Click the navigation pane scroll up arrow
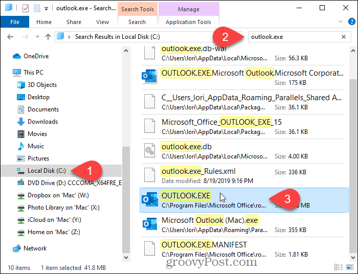The width and height of the screenshot is (358, 274). point(126,51)
